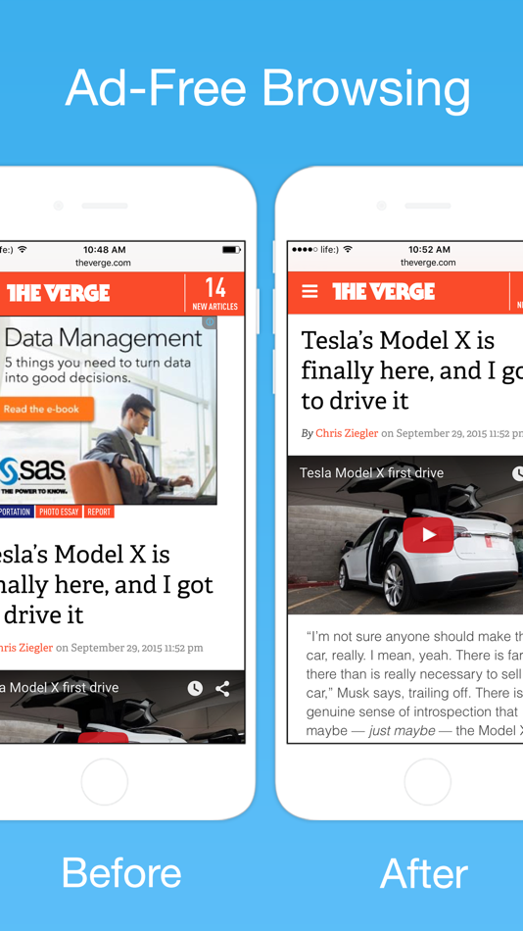Screen dimensions: 523x931
Task: Tap The Verge logo on left phone
Action: (58, 293)
